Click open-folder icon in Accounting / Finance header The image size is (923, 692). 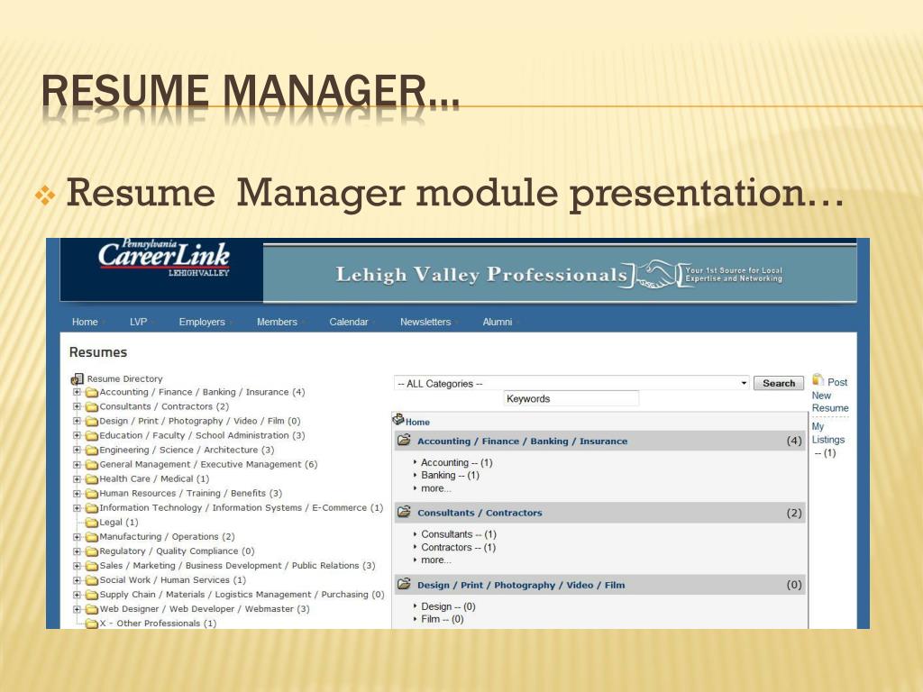404,440
